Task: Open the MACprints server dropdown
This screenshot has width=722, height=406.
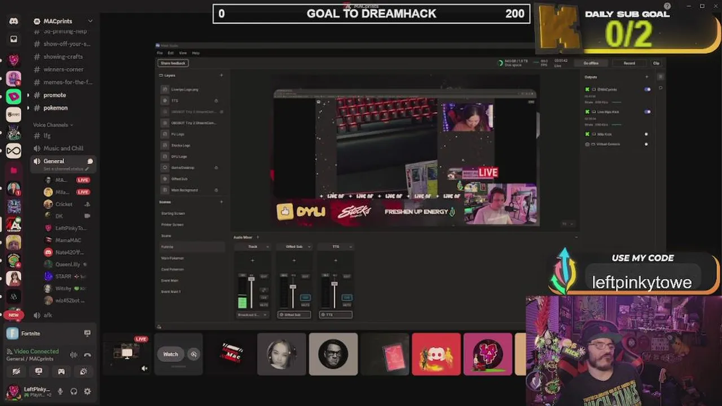Action: pyautogui.click(x=90, y=21)
